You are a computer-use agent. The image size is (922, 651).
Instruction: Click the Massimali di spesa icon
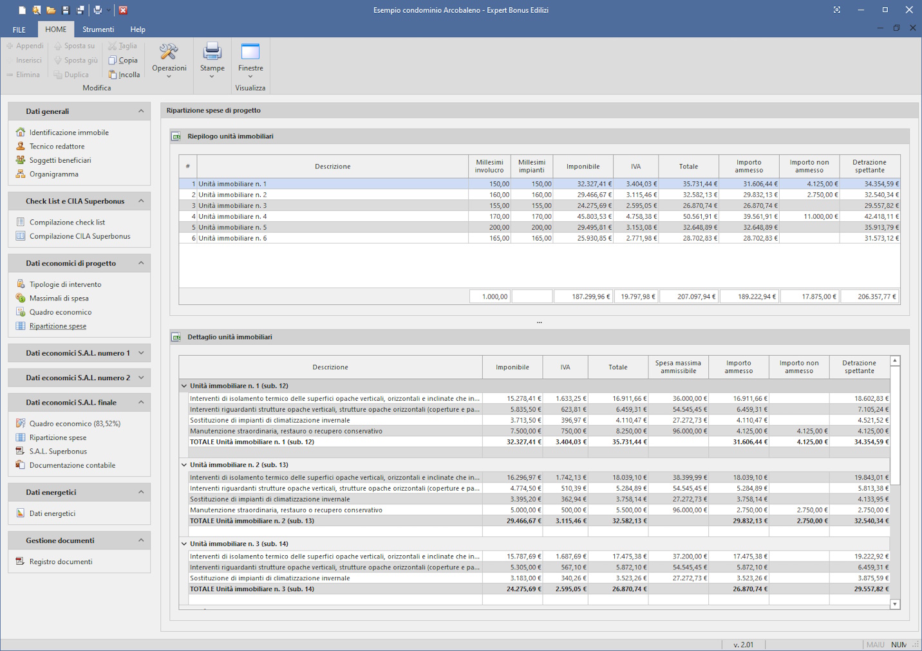pos(21,298)
